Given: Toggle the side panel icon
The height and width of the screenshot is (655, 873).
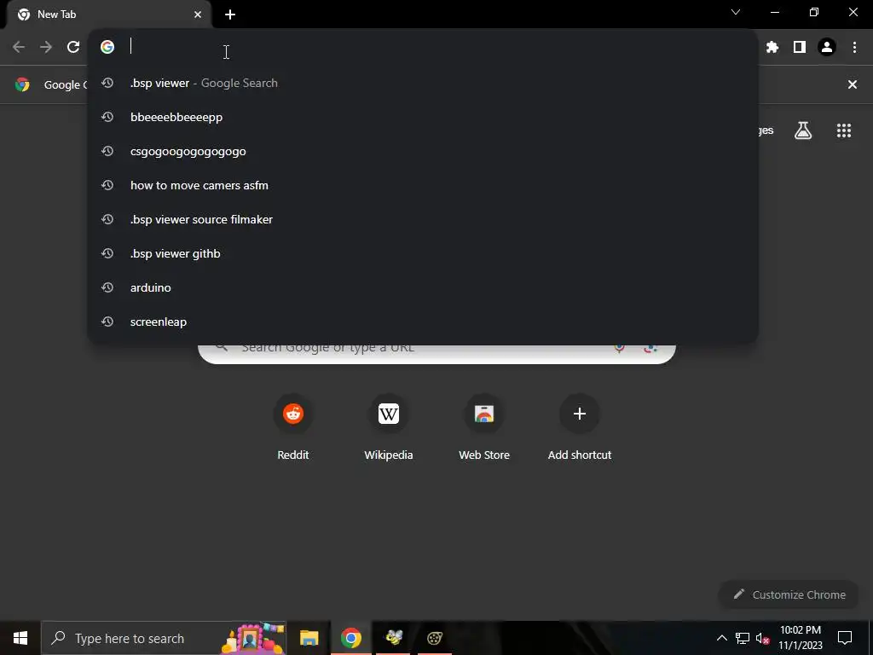Looking at the screenshot, I should click(800, 48).
